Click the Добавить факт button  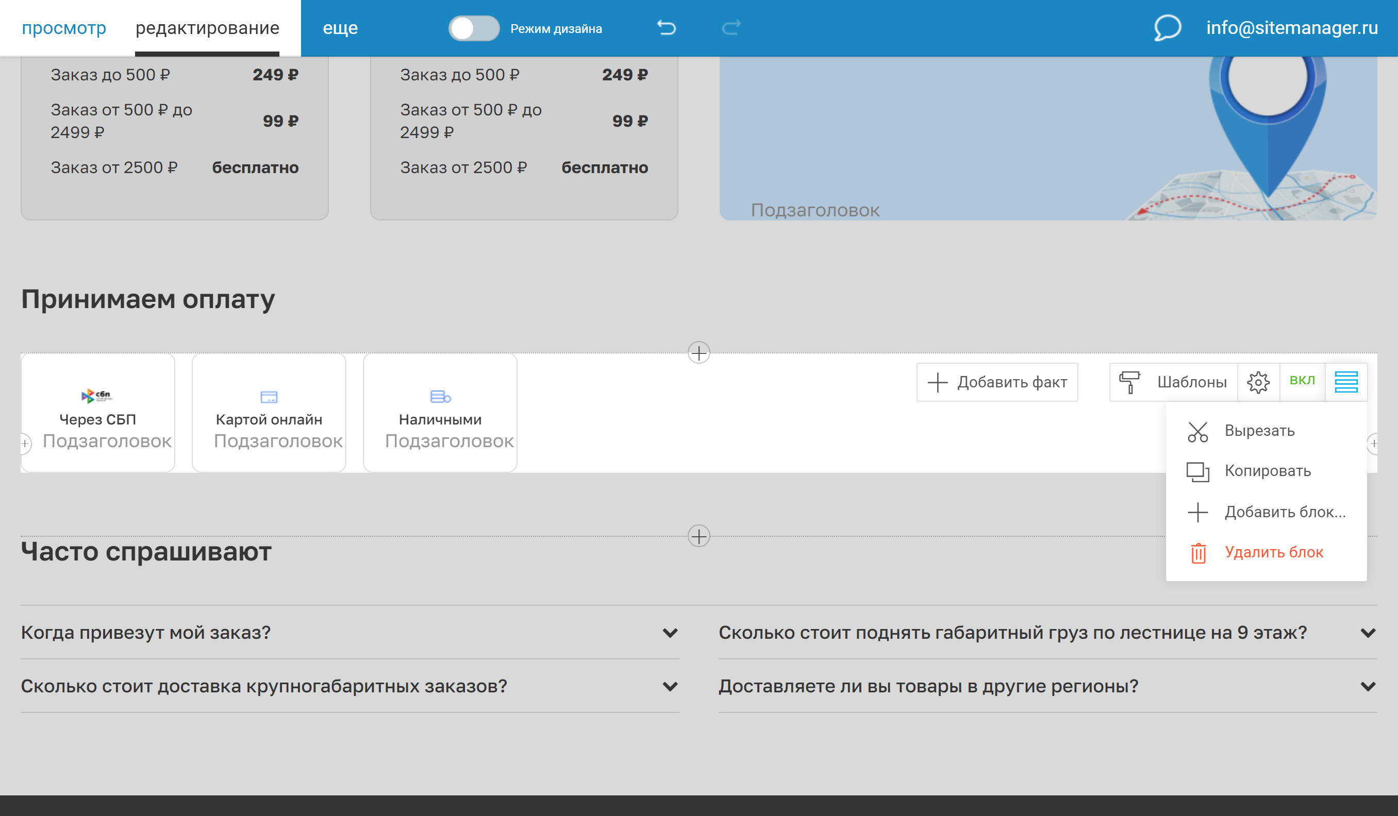coord(997,382)
